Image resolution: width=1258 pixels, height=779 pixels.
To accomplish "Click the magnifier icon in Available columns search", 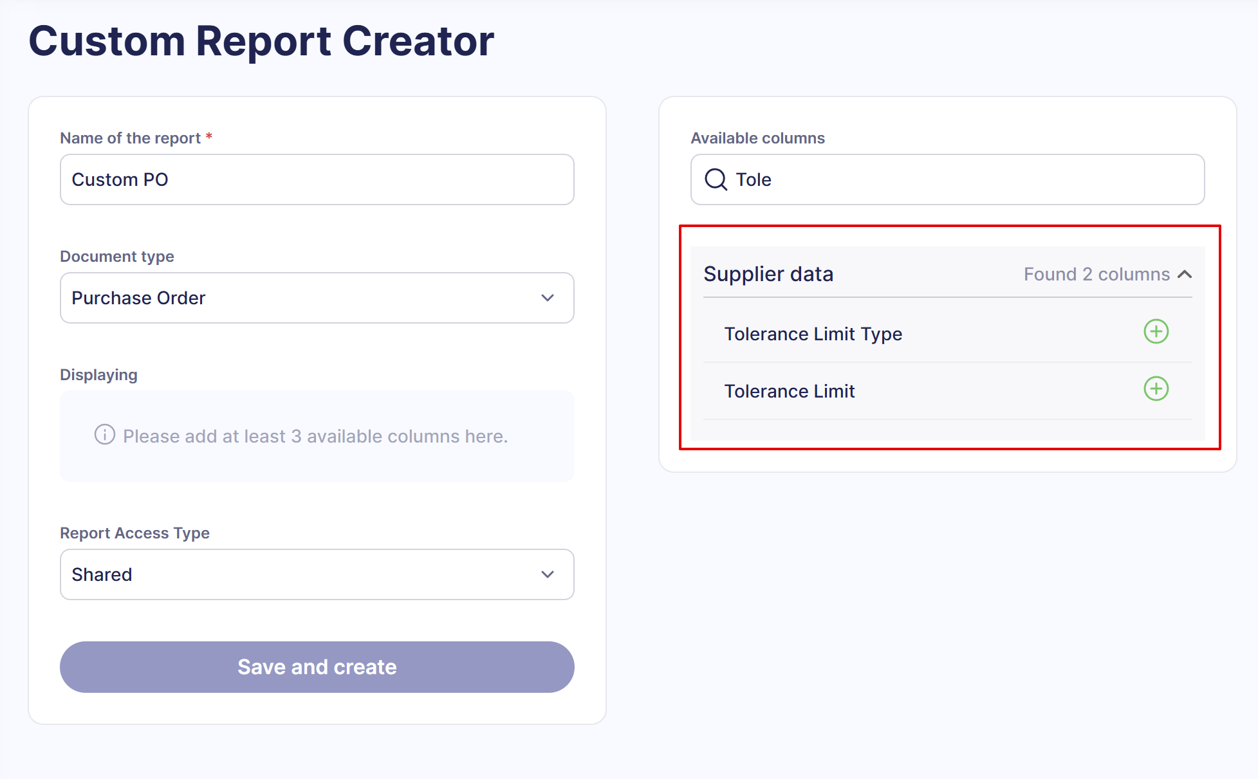I will pos(716,179).
